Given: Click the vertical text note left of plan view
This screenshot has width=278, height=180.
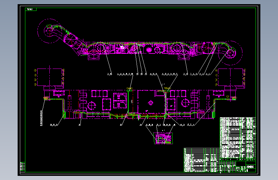Looking at the screenshot, I should [41, 118].
